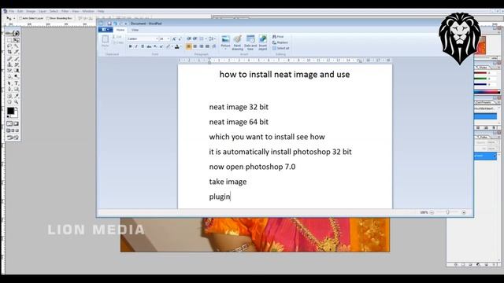504x283 pixels.
Task: Click the word "plugin" in the document
Action: click(220, 197)
